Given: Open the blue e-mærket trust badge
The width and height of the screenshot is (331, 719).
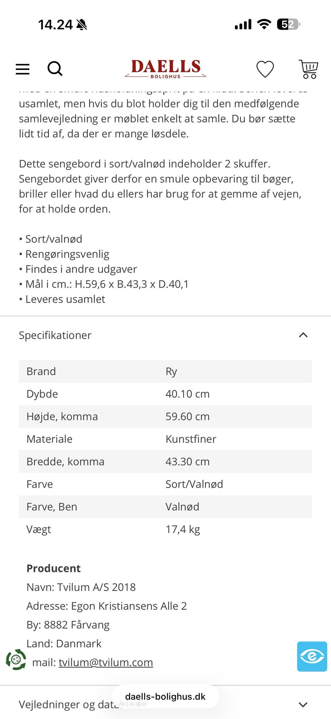Looking at the screenshot, I should click(312, 656).
